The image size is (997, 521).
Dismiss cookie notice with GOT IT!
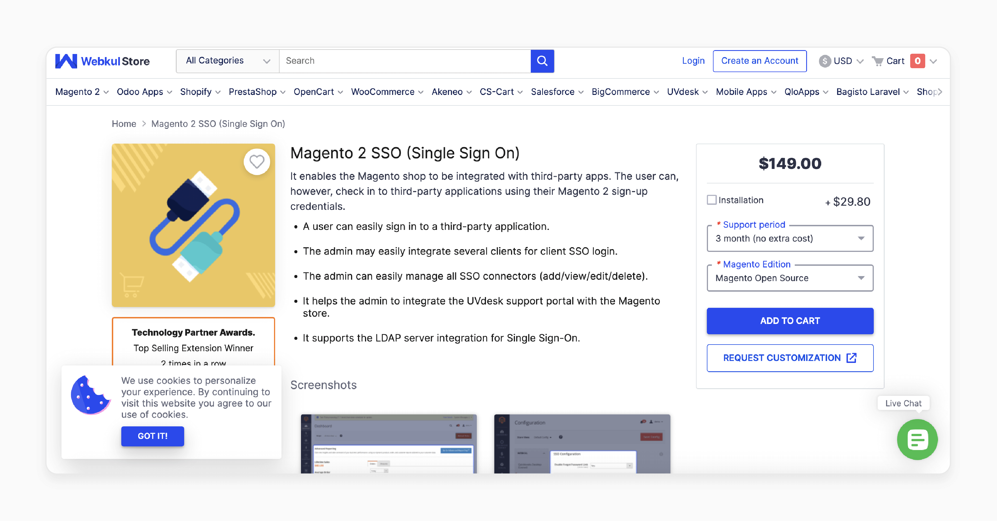(x=152, y=436)
